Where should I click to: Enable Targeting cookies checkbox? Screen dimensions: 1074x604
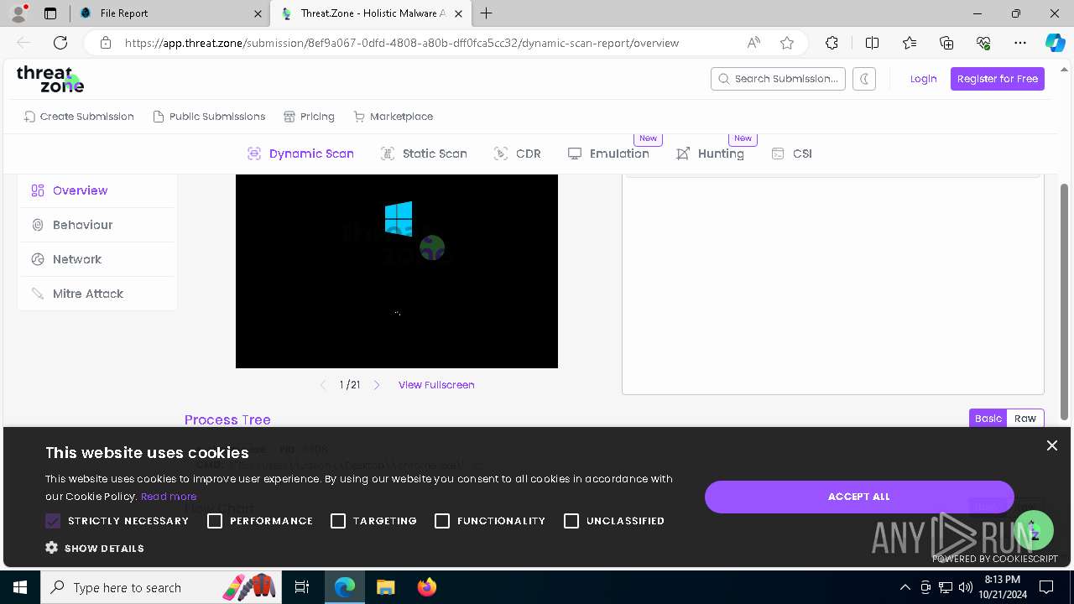[338, 521]
